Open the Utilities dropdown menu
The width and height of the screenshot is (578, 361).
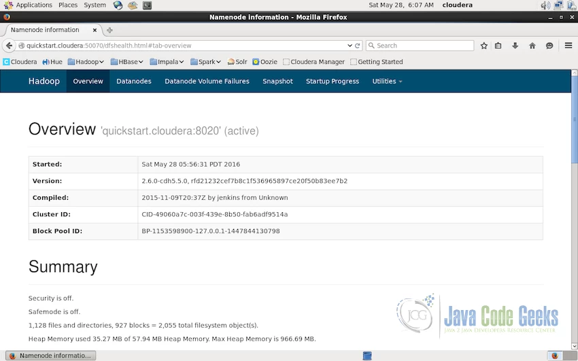387,82
